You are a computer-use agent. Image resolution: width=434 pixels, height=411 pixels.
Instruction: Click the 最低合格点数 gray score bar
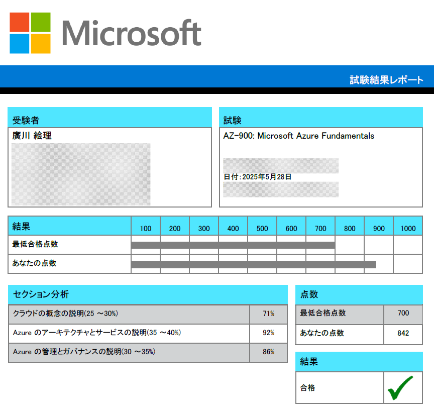click(233, 245)
